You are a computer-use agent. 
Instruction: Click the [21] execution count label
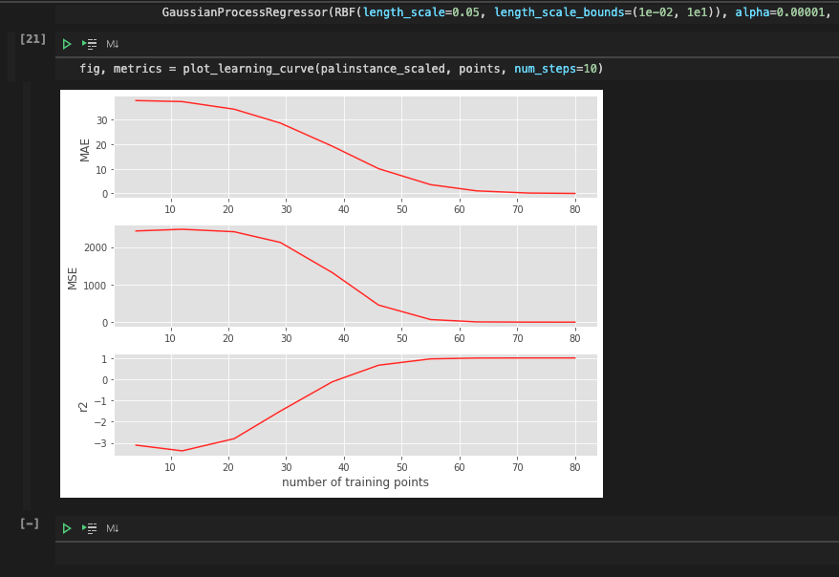(x=32, y=39)
